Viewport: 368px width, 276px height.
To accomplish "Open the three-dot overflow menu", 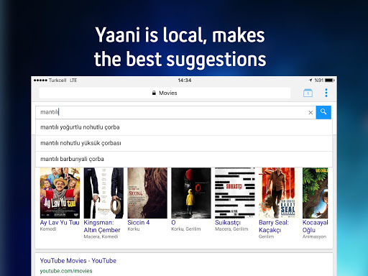I will pos(326,93).
